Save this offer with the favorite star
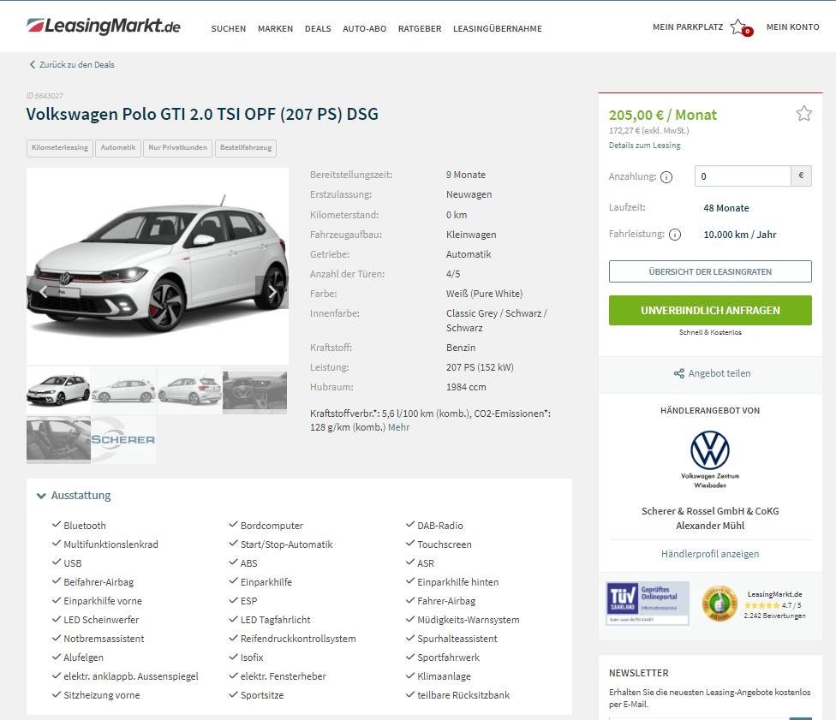Viewport: 836px width, 720px height. click(x=804, y=114)
